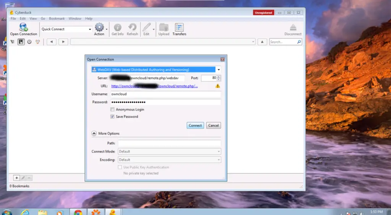Click the Cyberduck taskbar icon
The width and height of the screenshot is (391, 215).
113,212
